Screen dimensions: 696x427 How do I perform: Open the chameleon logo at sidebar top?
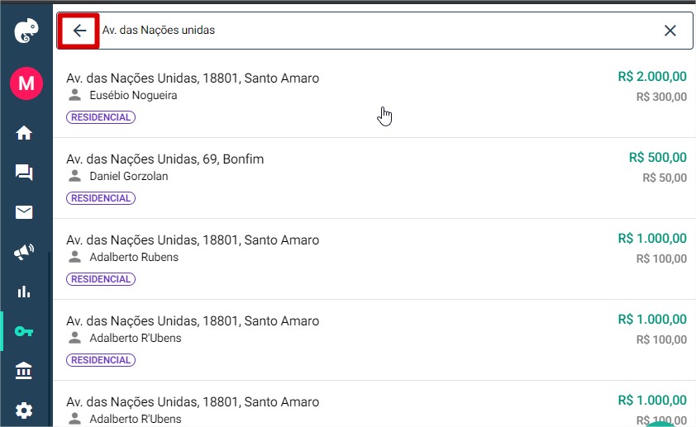tap(26, 31)
